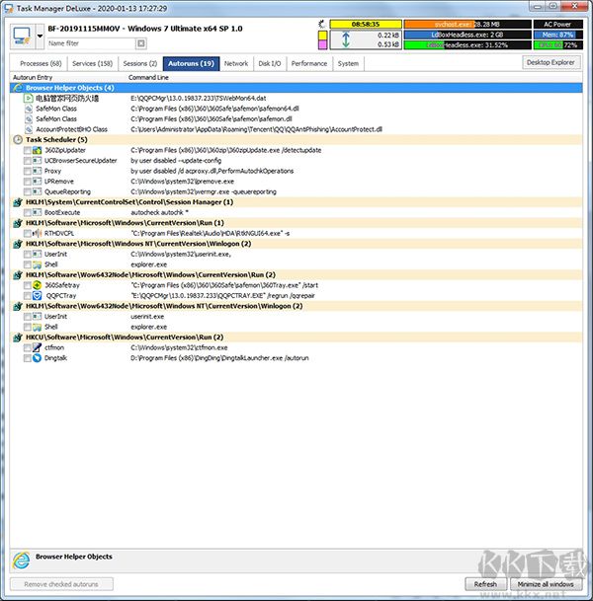
Task: Click the Autorun Entry column header
Action: coord(33,77)
